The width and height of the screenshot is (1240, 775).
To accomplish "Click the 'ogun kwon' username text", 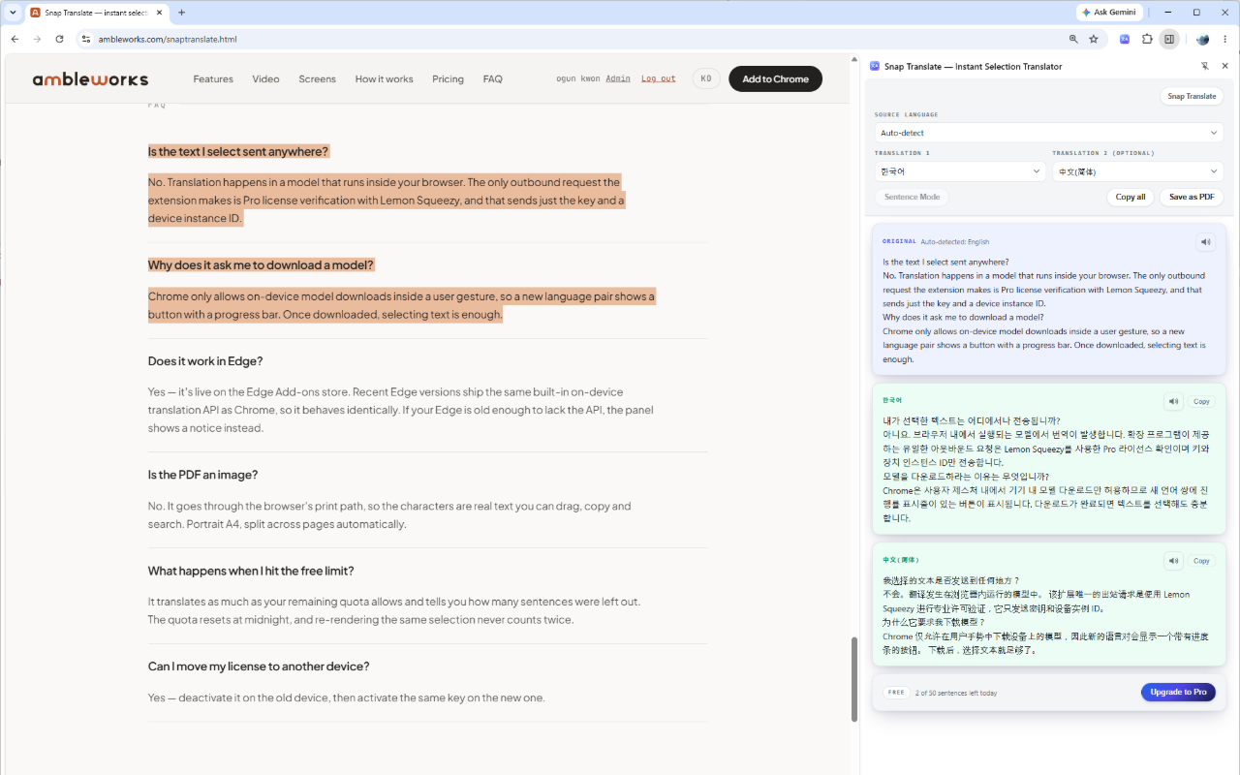I will click(x=578, y=79).
